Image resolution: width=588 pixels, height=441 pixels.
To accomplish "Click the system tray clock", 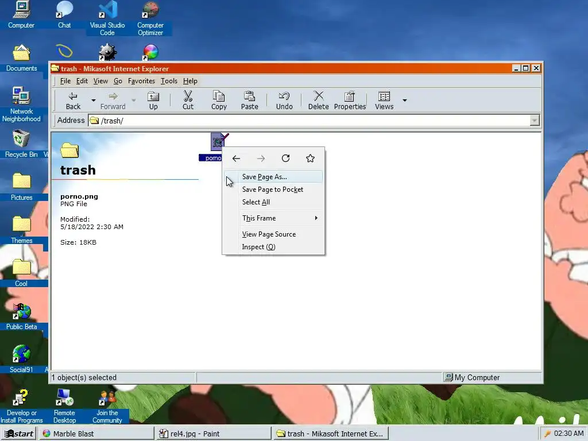I will click(568, 434).
